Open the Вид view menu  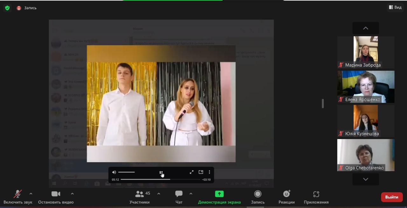(395, 7)
